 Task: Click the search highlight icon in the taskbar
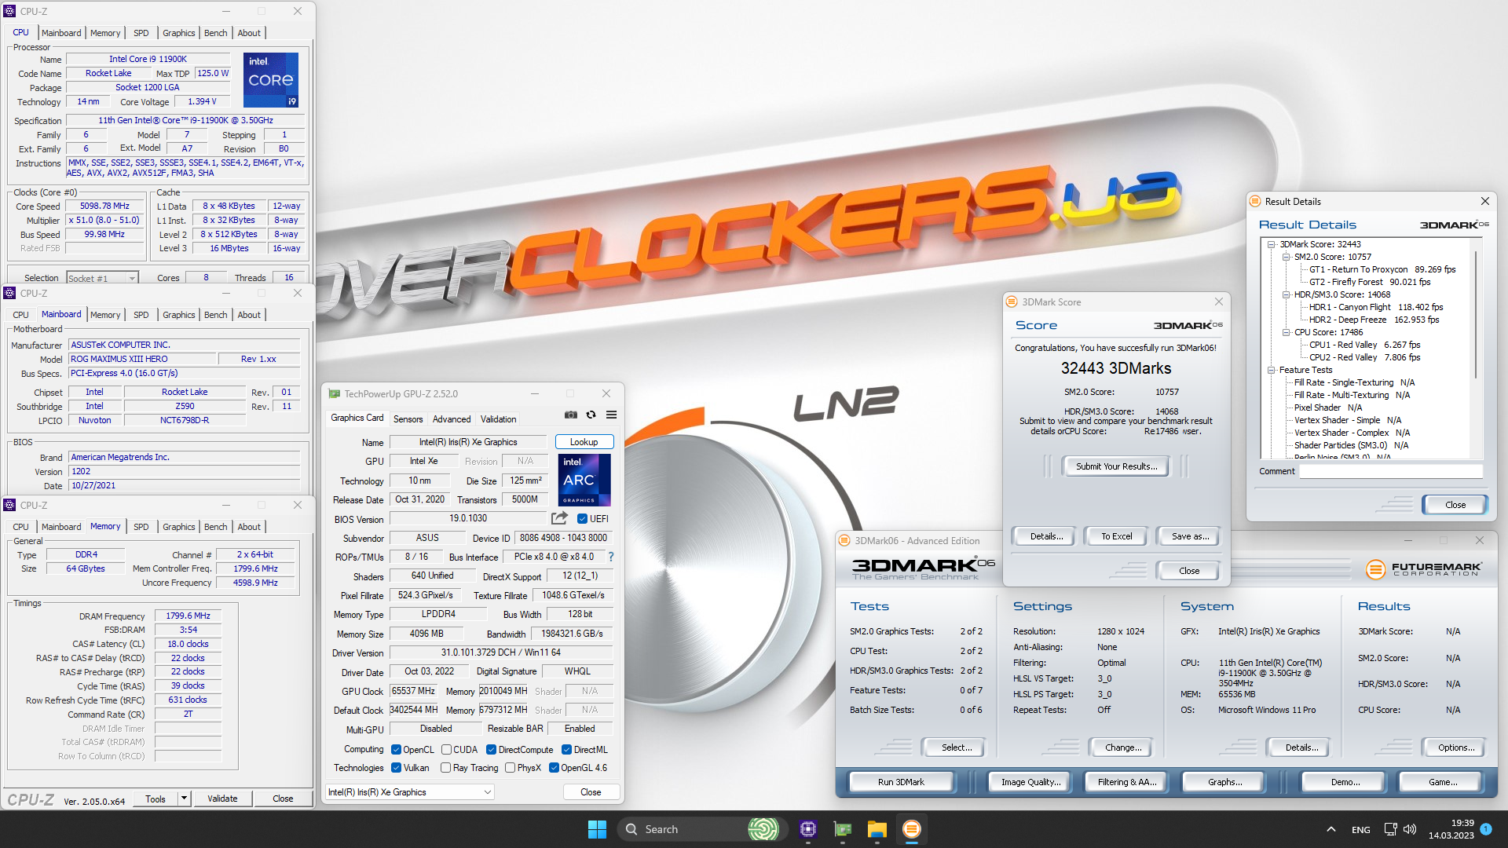click(x=763, y=829)
